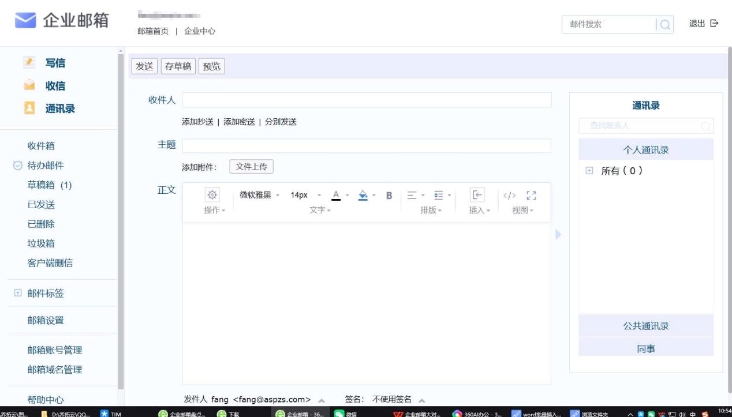Click the text alignment icon

pyautogui.click(x=412, y=195)
